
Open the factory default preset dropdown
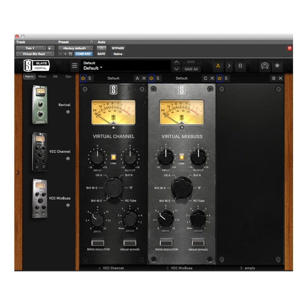pyautogui.click(x=75, y=48)
